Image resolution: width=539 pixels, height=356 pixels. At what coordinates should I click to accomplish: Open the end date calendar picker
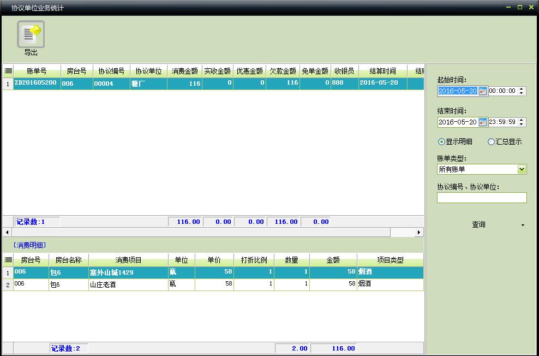point(483,122)
